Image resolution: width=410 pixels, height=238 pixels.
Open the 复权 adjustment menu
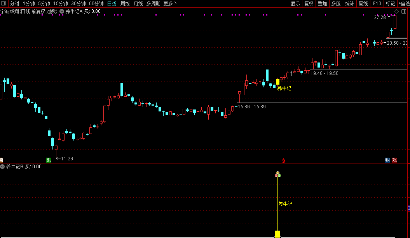pyautogui.click(x=309, y=3)
